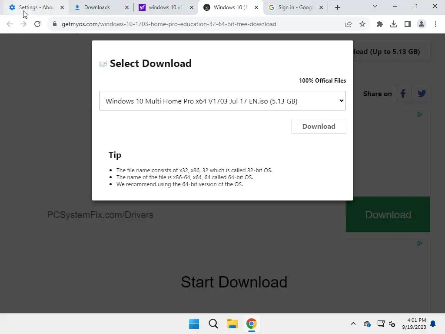The height and width of the screenshot is (334, 445).
Task: Open clock and date flyout
Action: (414, 324)
